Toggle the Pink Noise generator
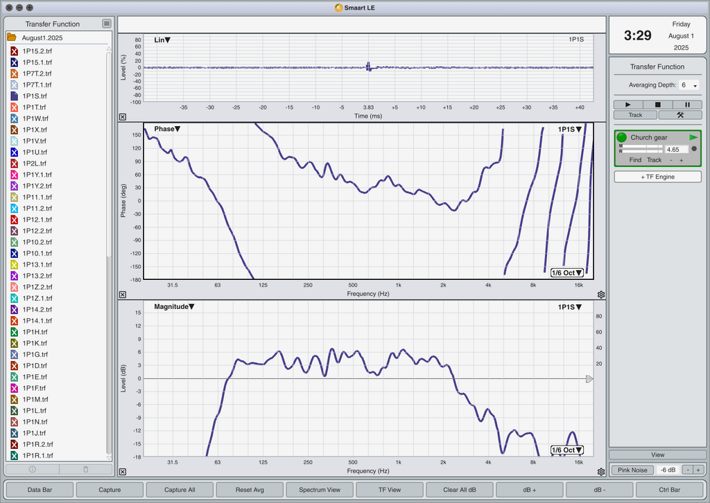The image size is (710, 503). [632, 470]
